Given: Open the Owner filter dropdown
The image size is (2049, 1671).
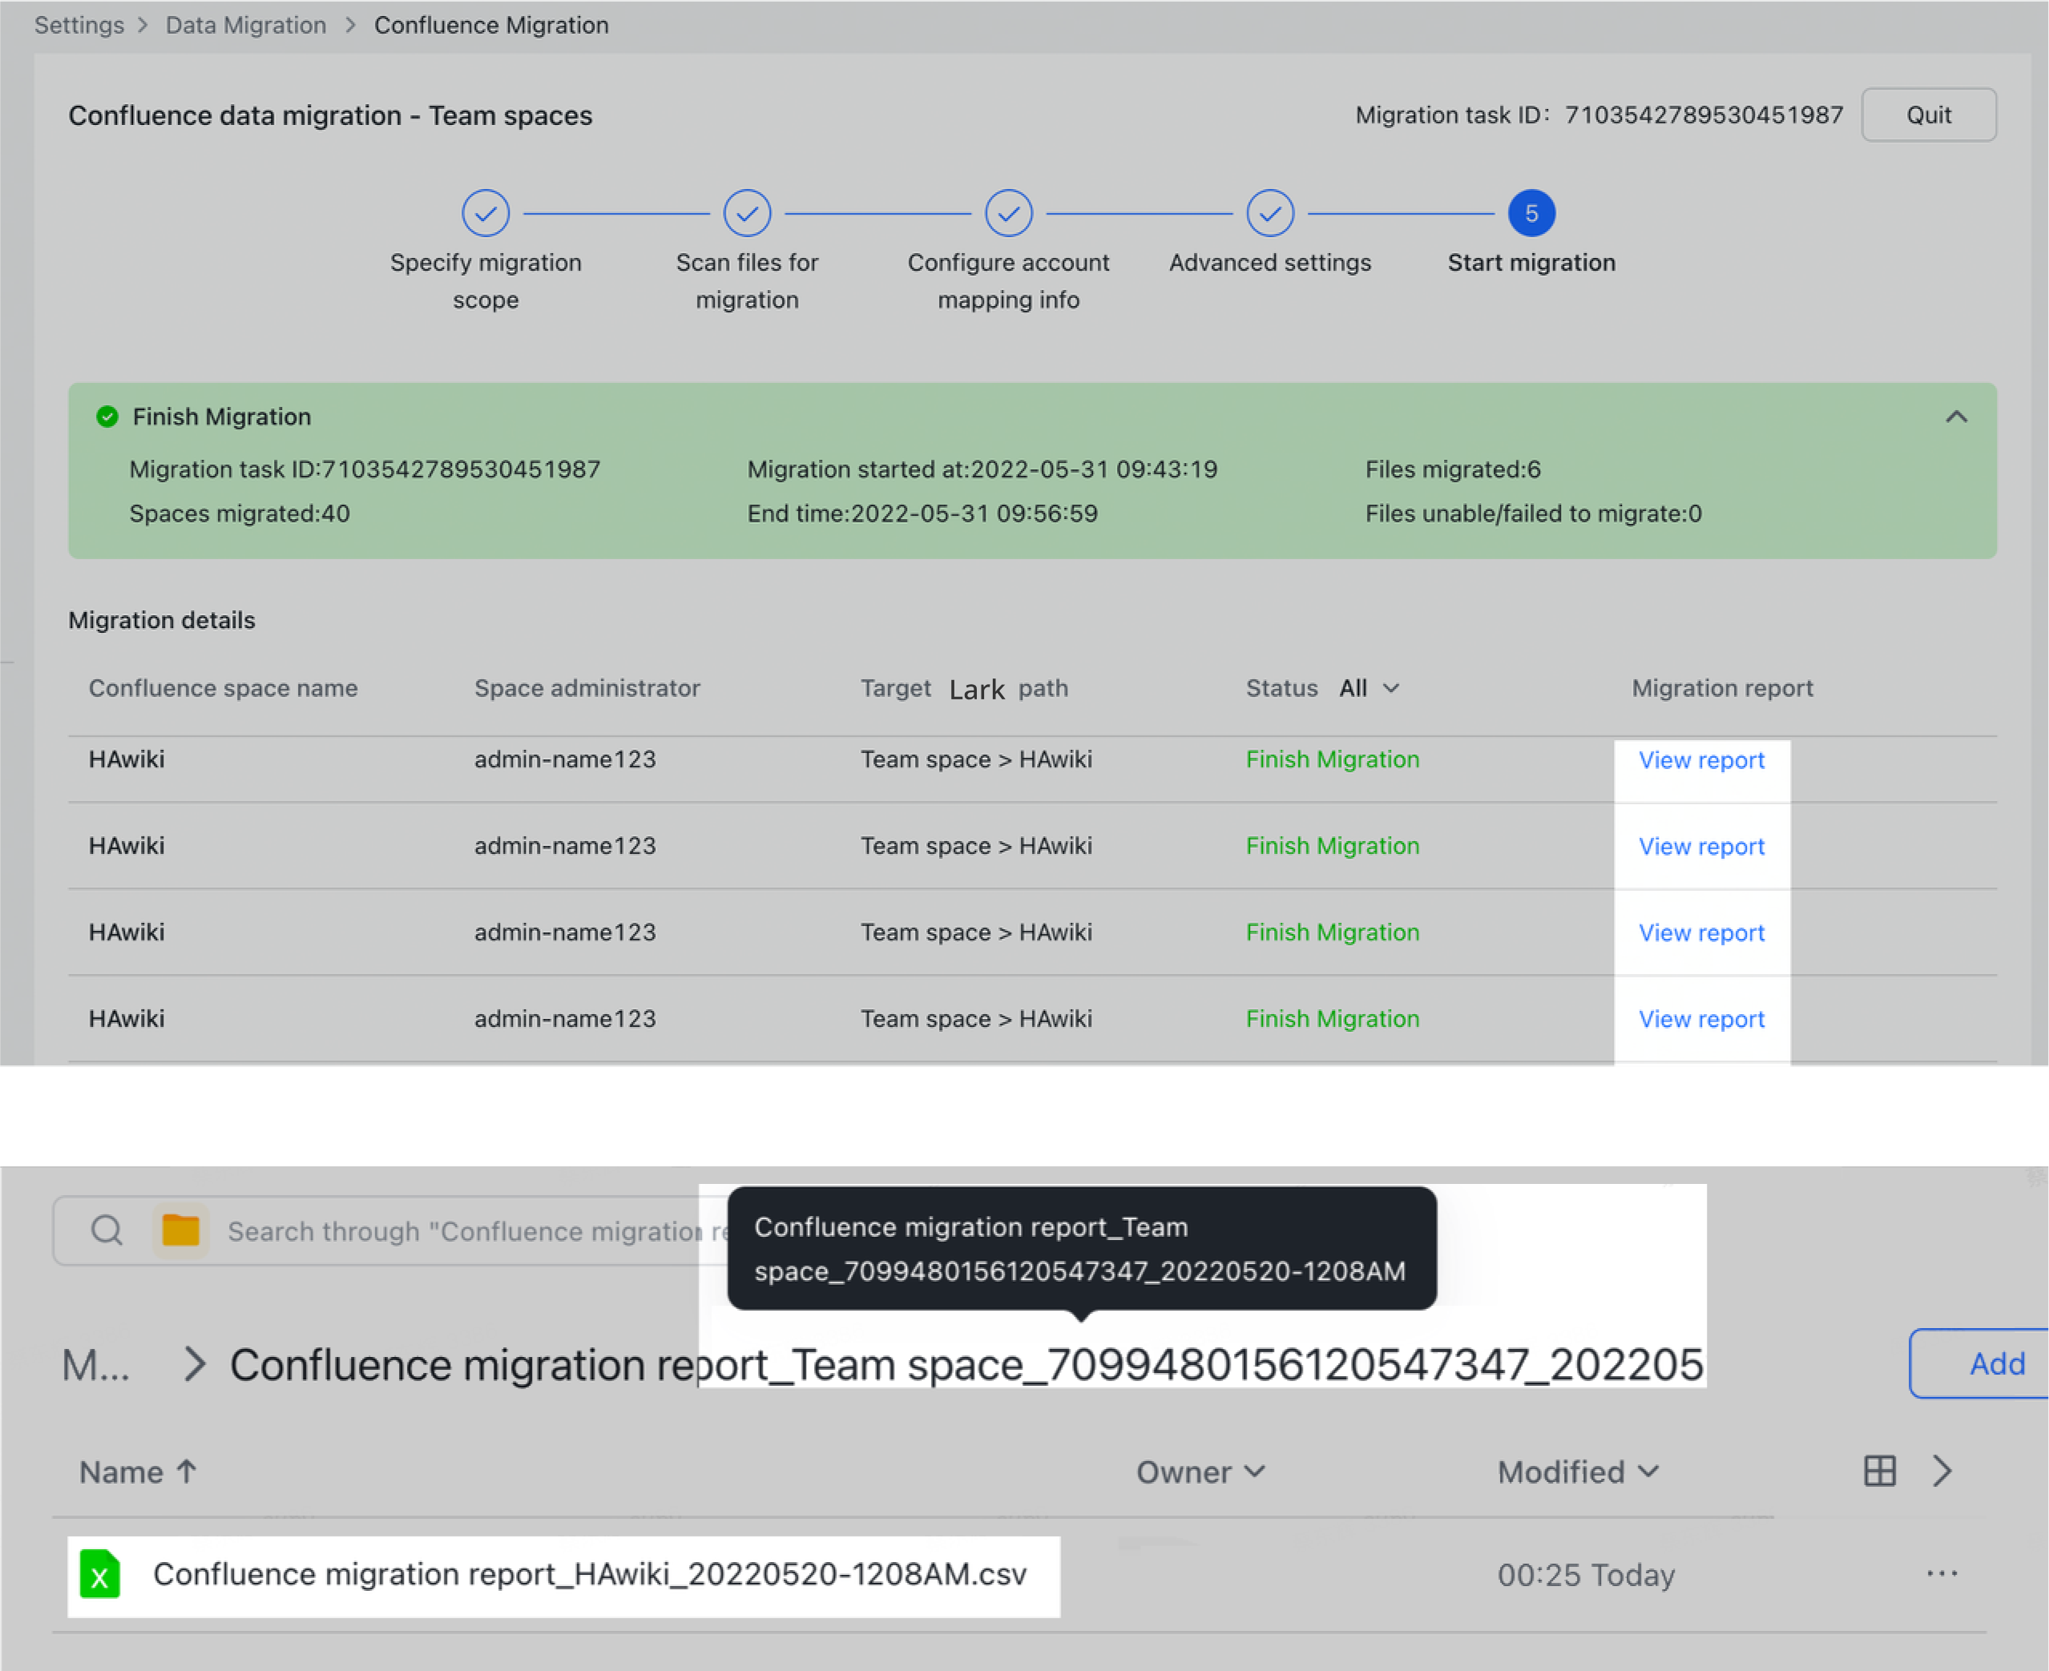Looking at the screenshot, I should (x=1200, y=1472).
